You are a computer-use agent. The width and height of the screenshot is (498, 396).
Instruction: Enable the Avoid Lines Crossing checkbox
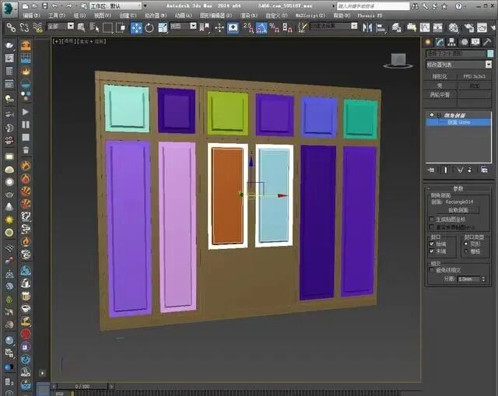(x=431, y=270)
